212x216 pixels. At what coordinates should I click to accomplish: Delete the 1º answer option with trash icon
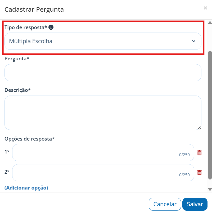coord(200,153)
